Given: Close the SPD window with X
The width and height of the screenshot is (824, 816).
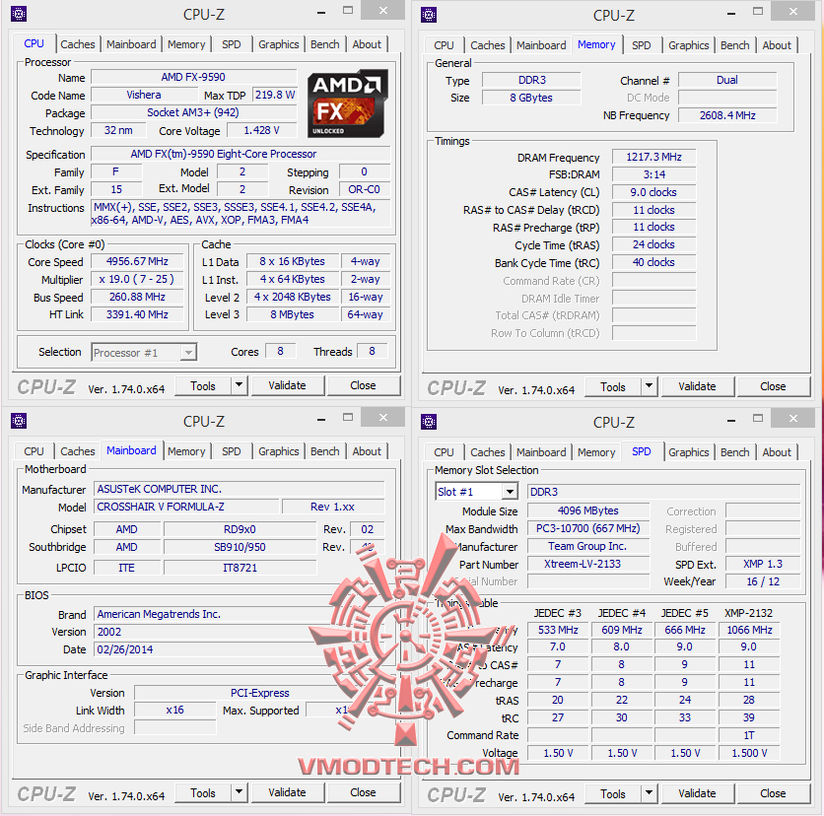Looking at the screenshot, I should 793,418.
